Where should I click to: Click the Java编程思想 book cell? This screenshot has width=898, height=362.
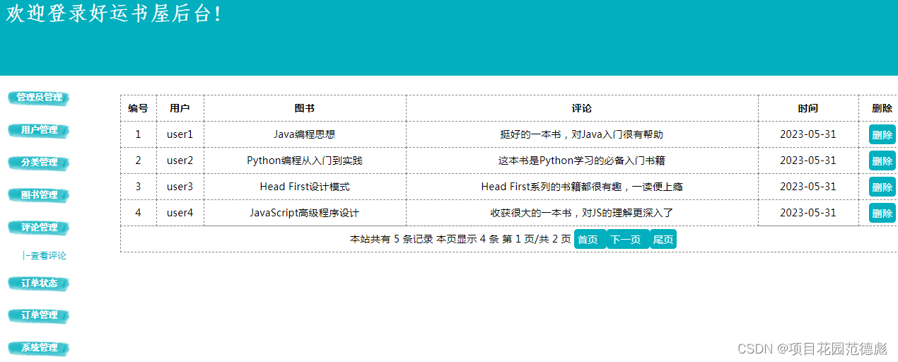tap(305, 134)
